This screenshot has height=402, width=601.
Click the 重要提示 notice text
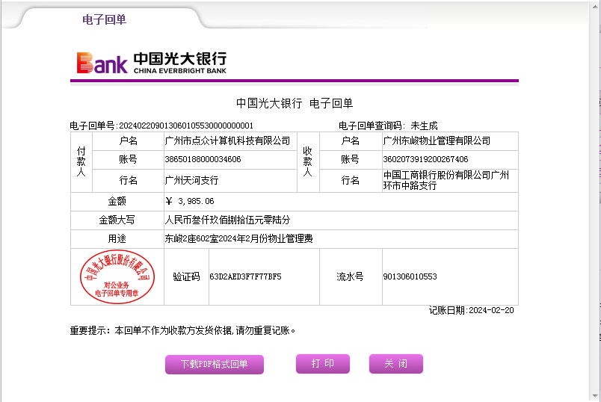pos(183,330)
